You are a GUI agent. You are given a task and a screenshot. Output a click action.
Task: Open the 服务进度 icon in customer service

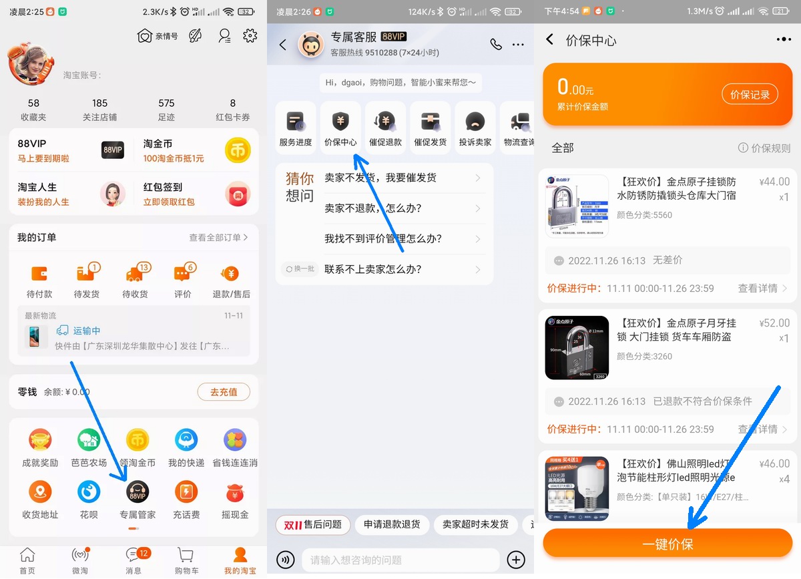point(295,127)
